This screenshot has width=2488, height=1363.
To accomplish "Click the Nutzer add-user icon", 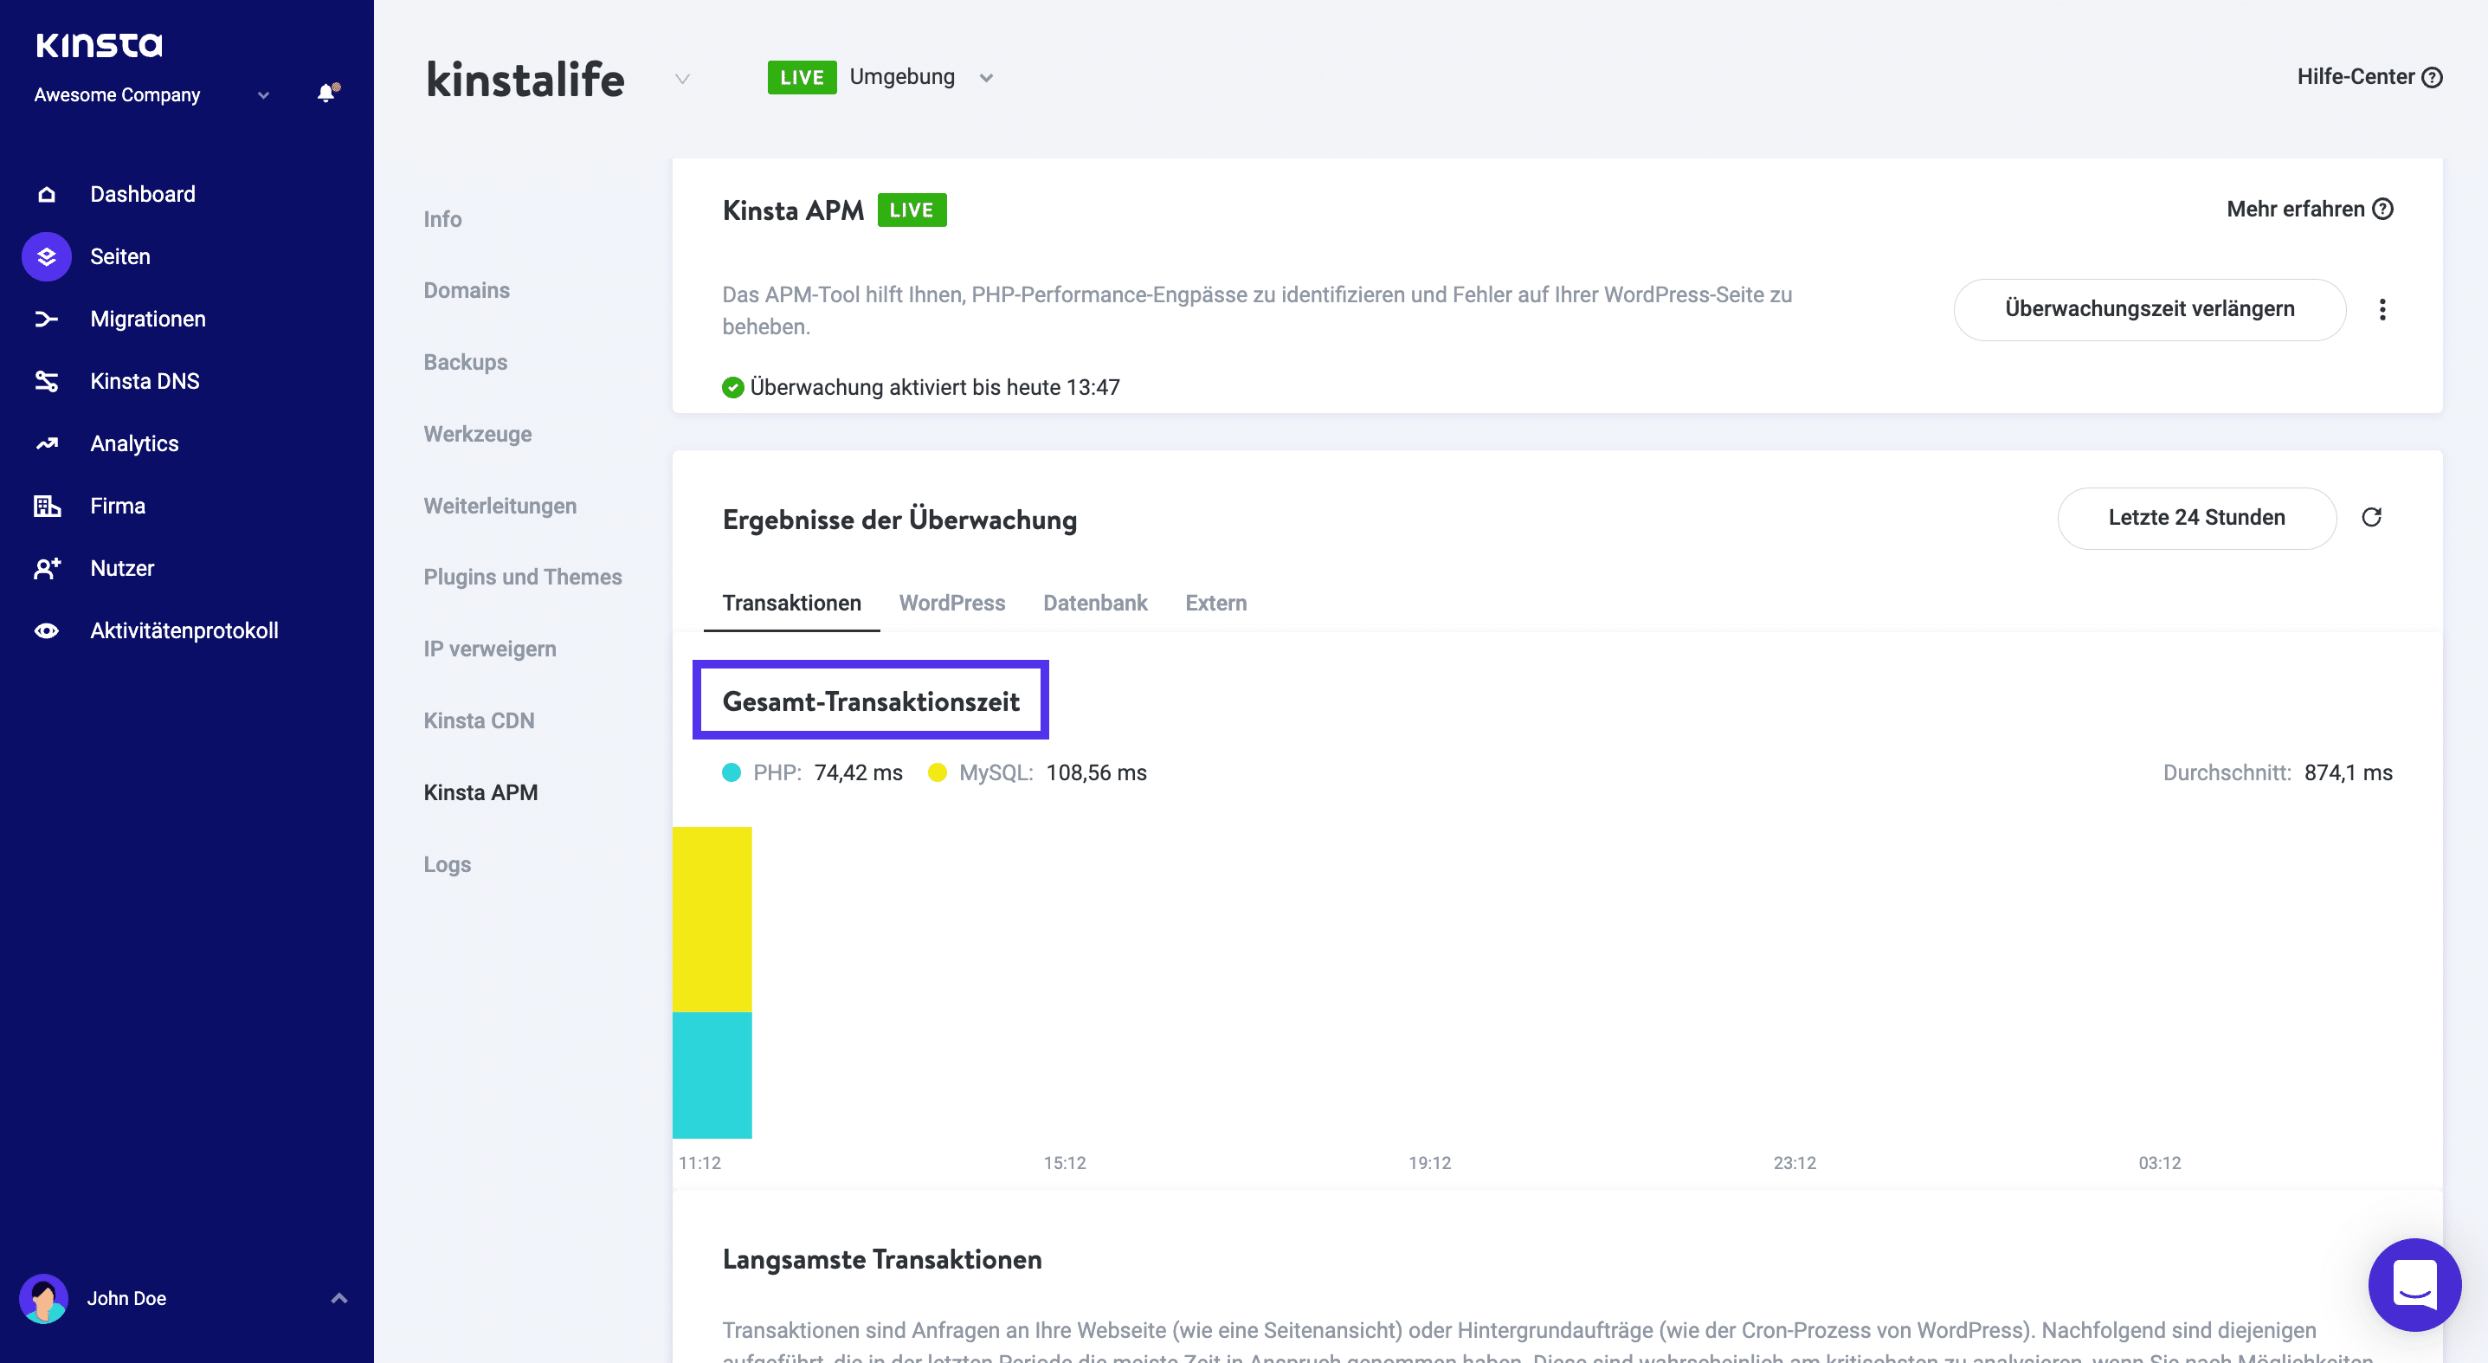I will pyautogui.click(x=47, y=568).
